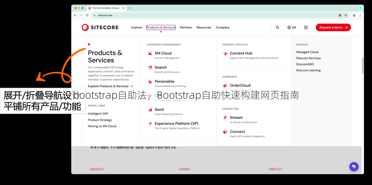
Task: Open the Sitecore Services link
Action: [x=308, y=58]
